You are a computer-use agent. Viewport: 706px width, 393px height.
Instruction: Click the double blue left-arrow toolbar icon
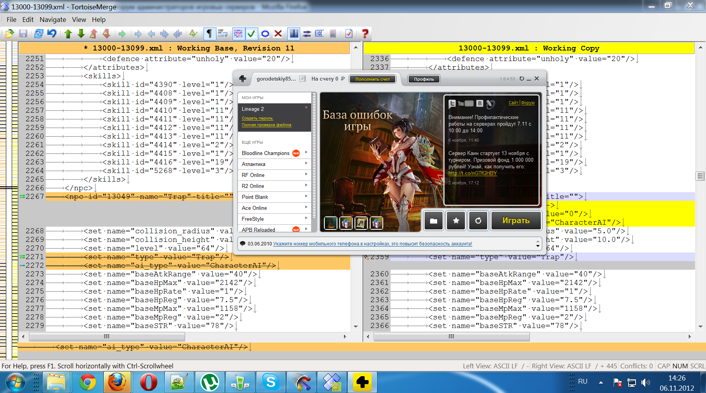pos(178,34)
